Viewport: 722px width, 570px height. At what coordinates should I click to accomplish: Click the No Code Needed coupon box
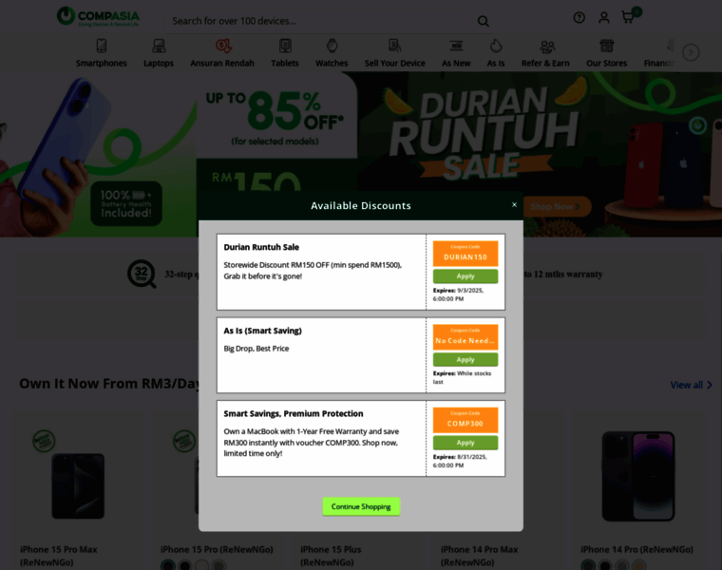point(465,337)
